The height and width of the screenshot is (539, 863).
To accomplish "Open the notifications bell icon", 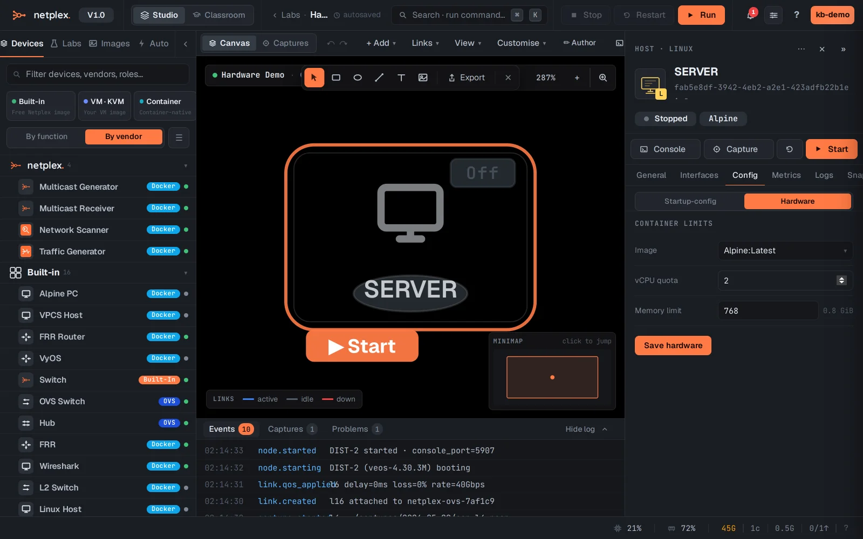I will [750, 15].
